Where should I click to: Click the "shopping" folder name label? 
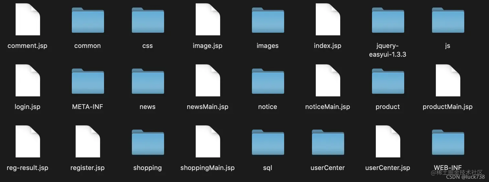tap(147, 168)
